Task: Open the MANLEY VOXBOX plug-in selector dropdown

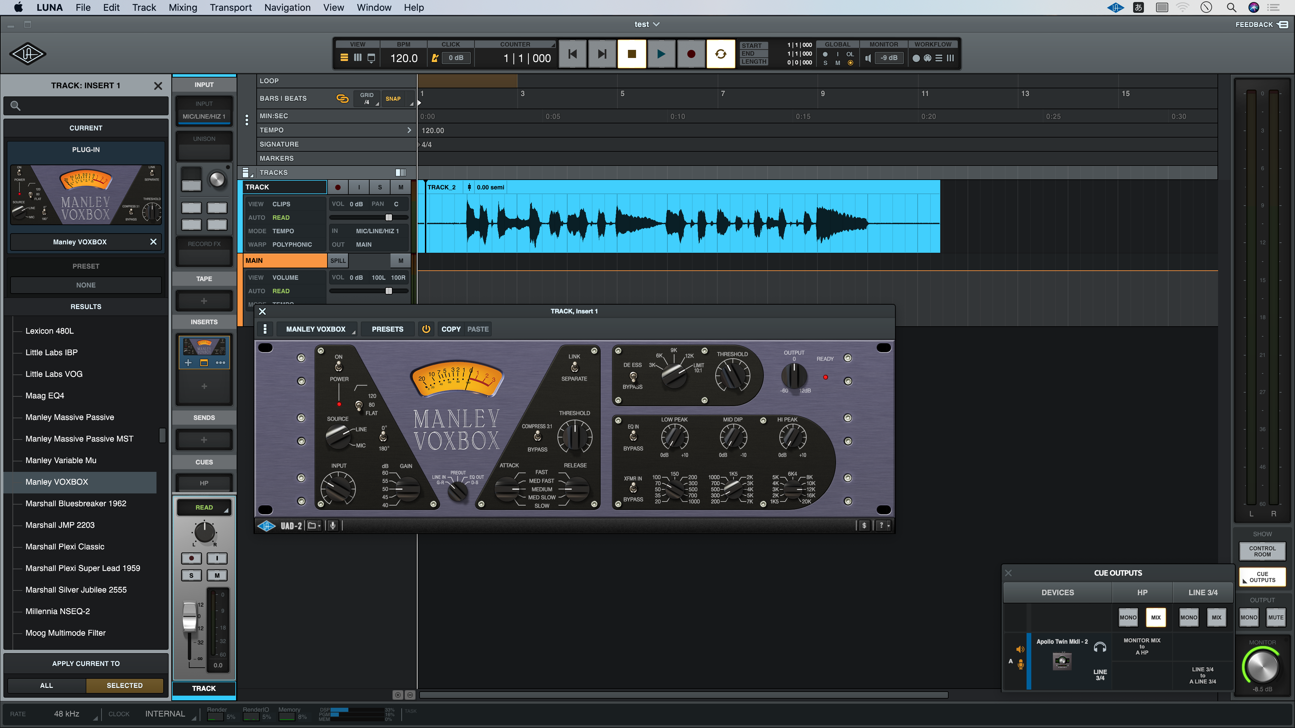Action: 317,329
